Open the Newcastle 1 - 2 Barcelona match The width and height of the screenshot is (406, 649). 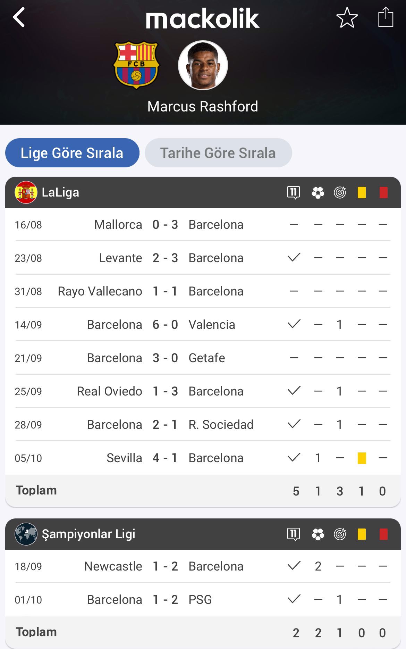coord(165,566)
